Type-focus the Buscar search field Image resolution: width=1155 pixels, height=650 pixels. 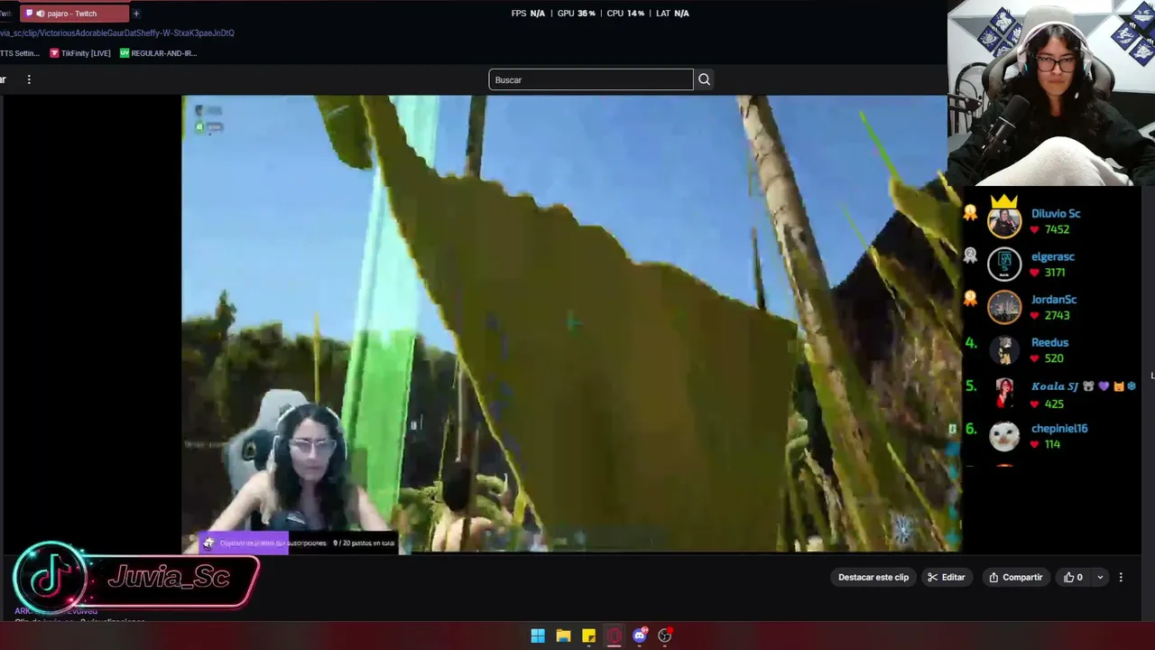click(x=591, y=79)
